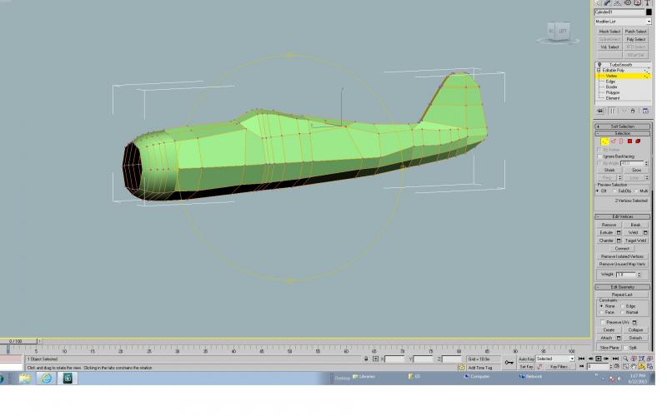Click the Zoom magnifier navigation icon
Image resolution: width=667 pixels, height=416 pixels.
625,359
